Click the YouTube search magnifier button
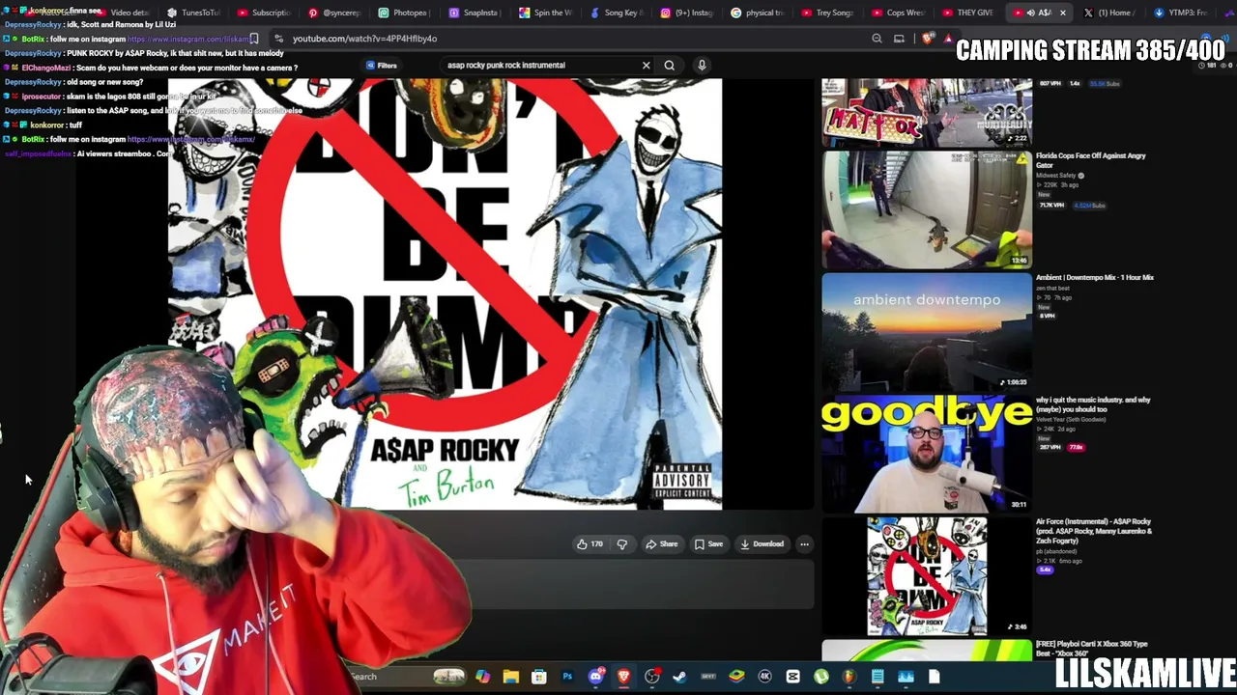 669,66
